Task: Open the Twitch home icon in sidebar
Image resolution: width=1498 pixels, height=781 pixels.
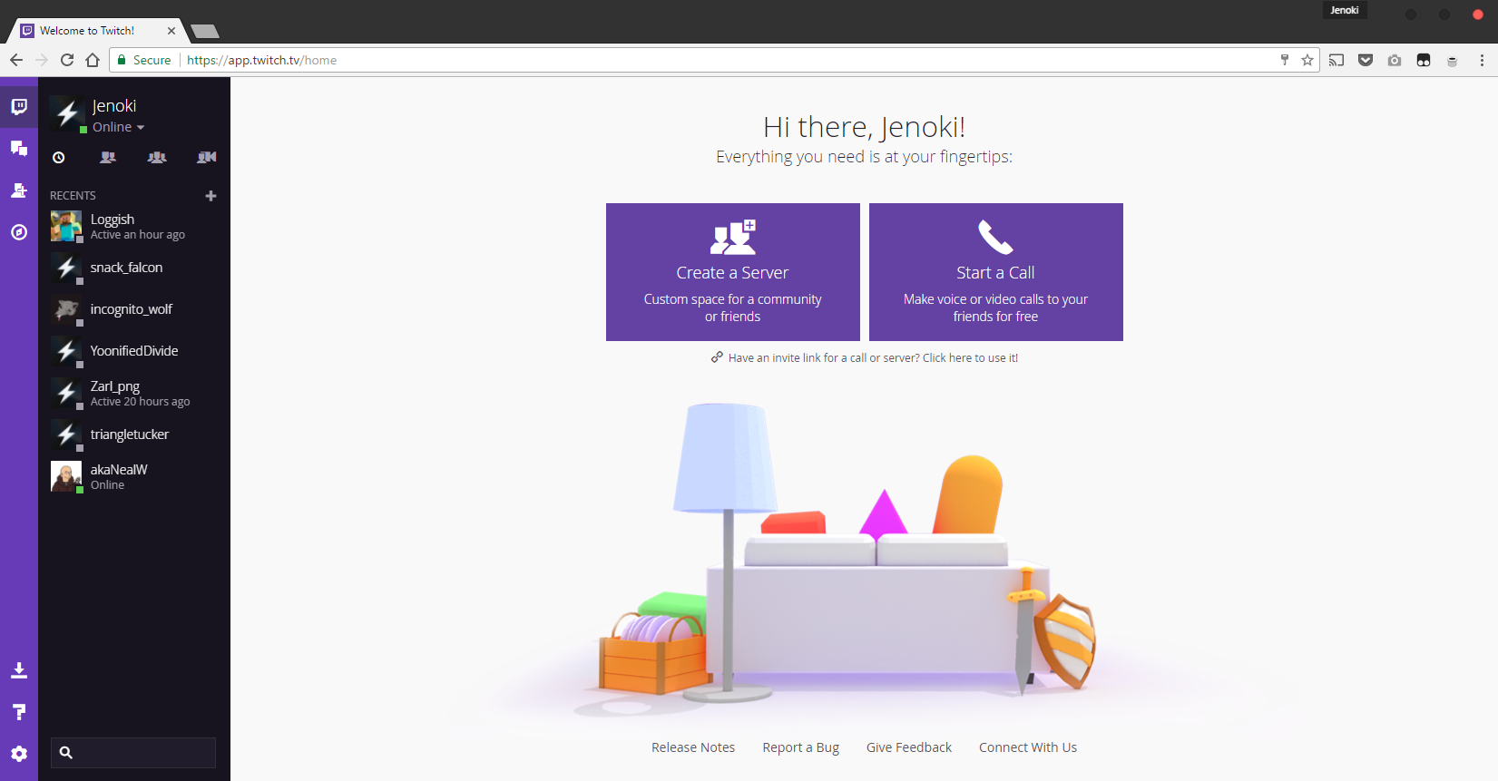Action: coord(19,107)
